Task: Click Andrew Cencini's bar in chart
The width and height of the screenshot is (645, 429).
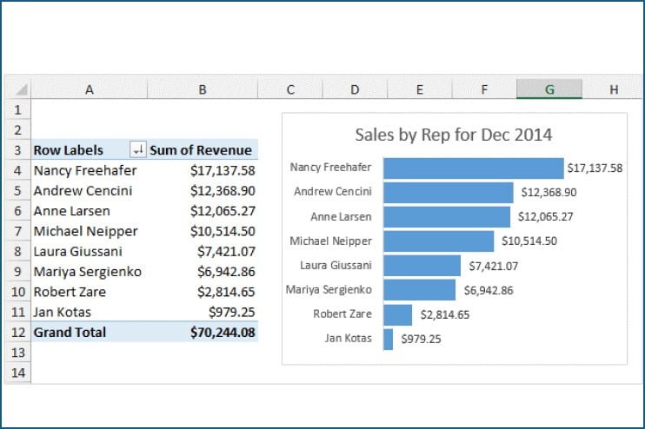Action: pos(448,192)
